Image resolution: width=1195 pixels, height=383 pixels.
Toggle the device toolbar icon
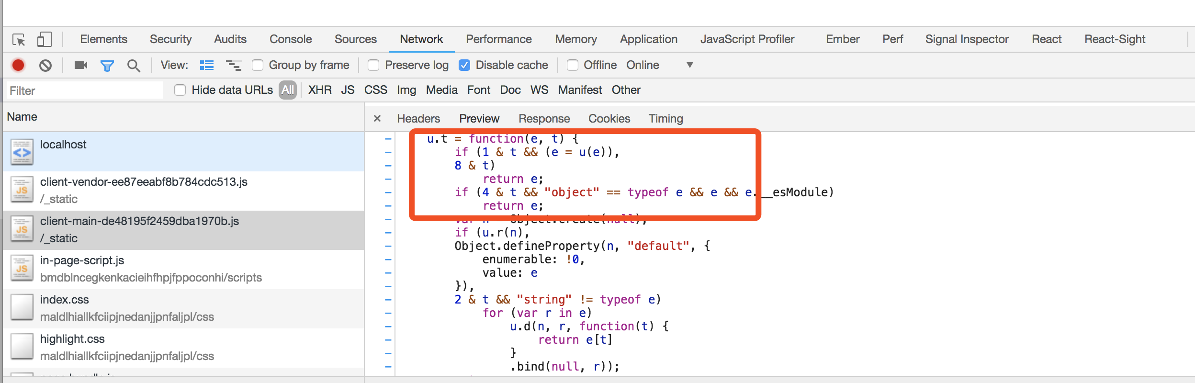pyautogui.click(x=45, y=39)
